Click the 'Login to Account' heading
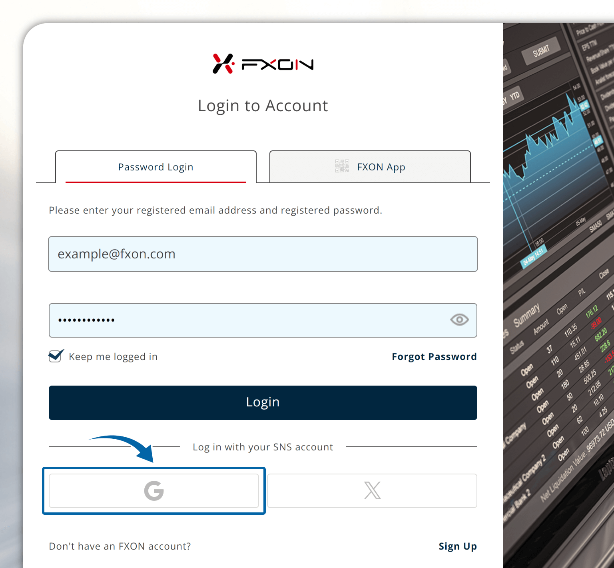Screen dimensions: 614x568 click(x=263, y=106)
